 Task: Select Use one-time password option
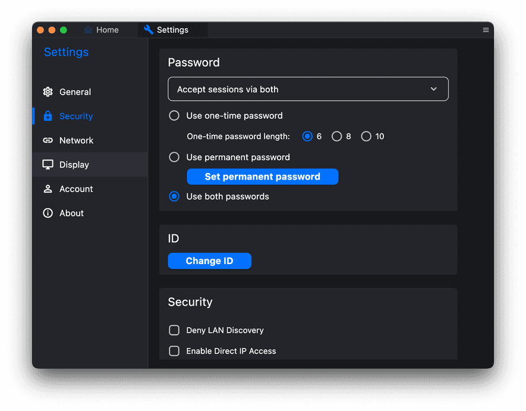(174, 115)
